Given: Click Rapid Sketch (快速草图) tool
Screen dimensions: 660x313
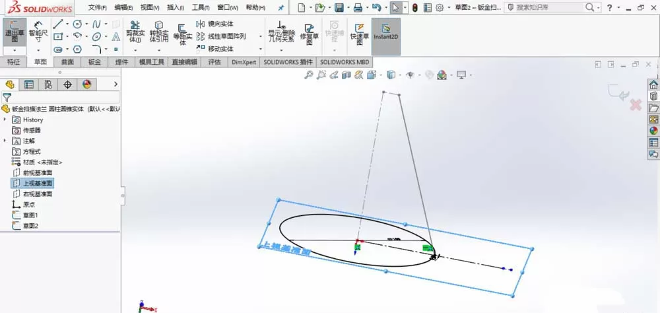Looking at the screenshot, I should point(359,34).
